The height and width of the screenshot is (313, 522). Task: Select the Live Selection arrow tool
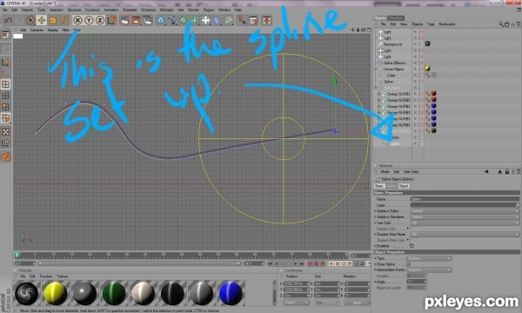click(x=30, y=21)
